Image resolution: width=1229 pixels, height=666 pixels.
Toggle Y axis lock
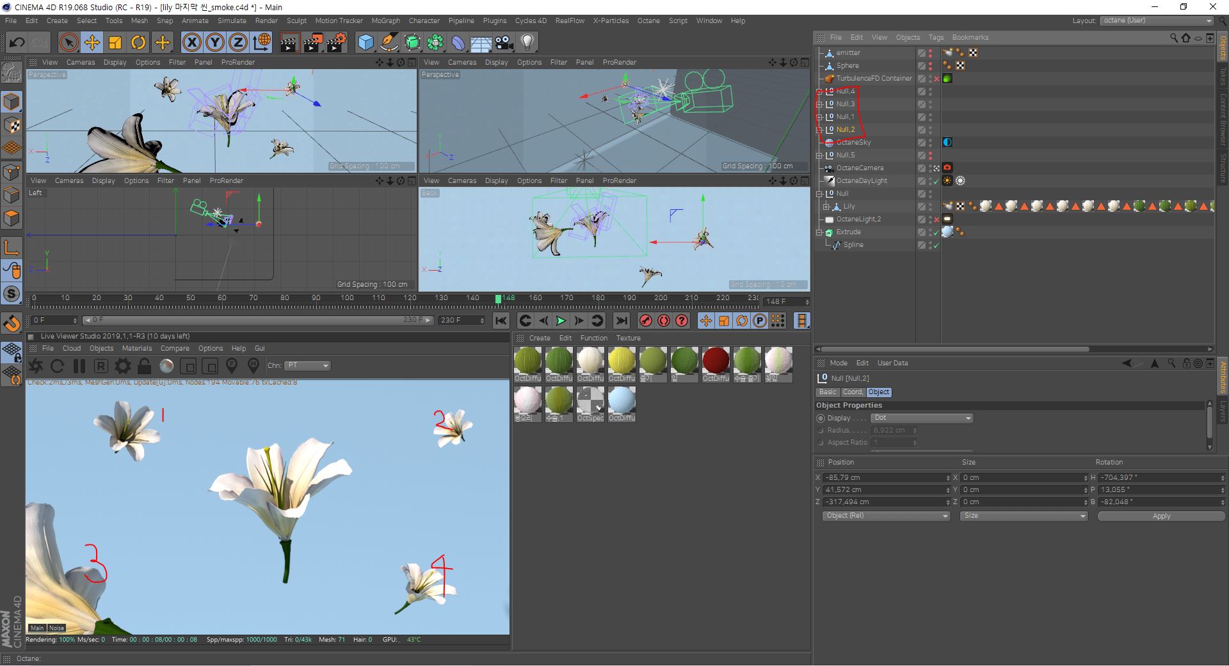215,43
